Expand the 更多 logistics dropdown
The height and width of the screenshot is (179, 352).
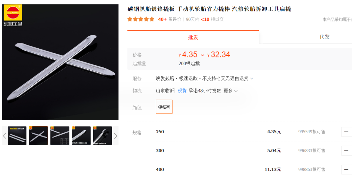click(x=230, y=91)
